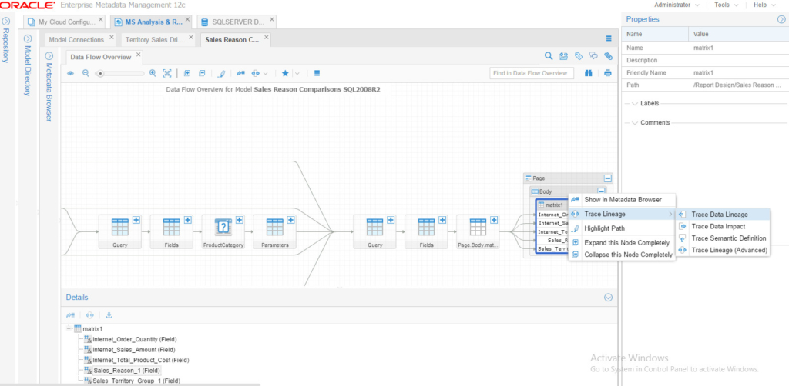The width and height of the screenshot is (789, 386).
Task: Click the paperclip attachments icon
Action: tap(609, 56)
